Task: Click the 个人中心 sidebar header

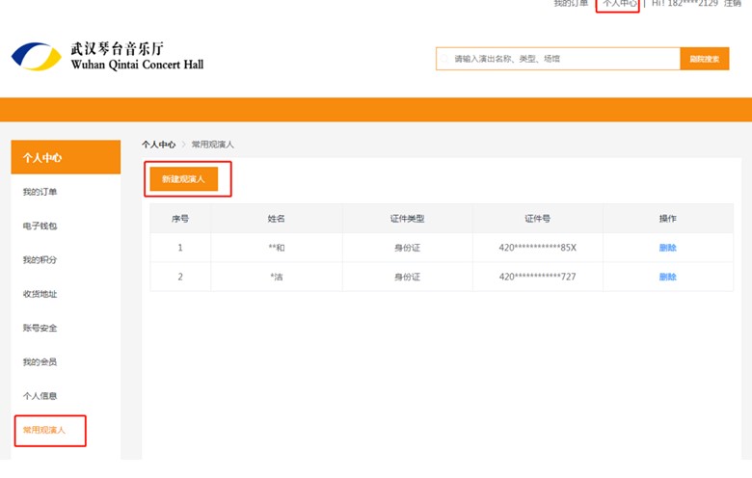Action: click(66, 157)
